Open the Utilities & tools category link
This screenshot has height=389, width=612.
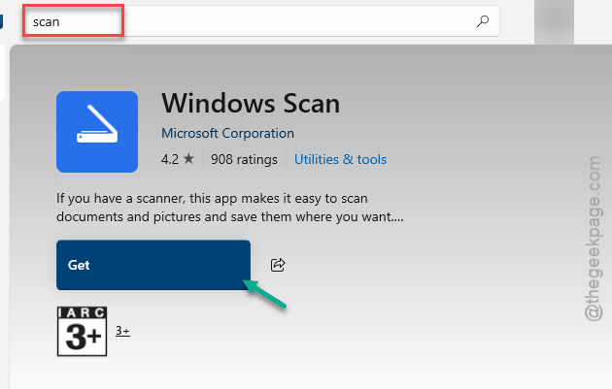tap(340, 159)
